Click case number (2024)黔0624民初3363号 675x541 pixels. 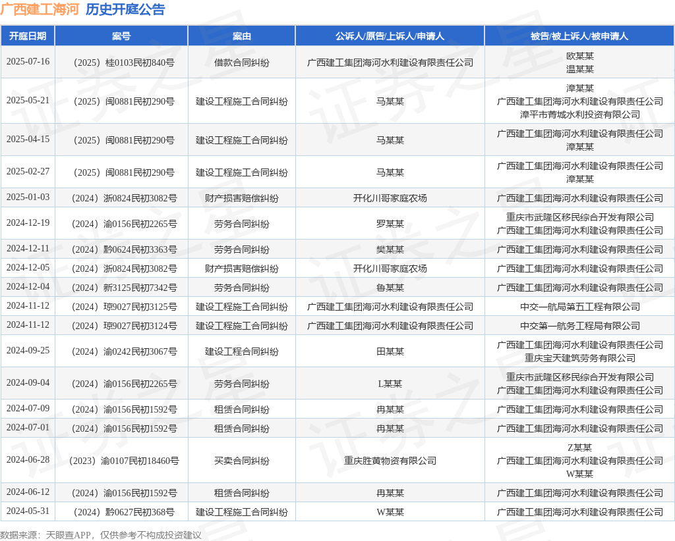124,249
